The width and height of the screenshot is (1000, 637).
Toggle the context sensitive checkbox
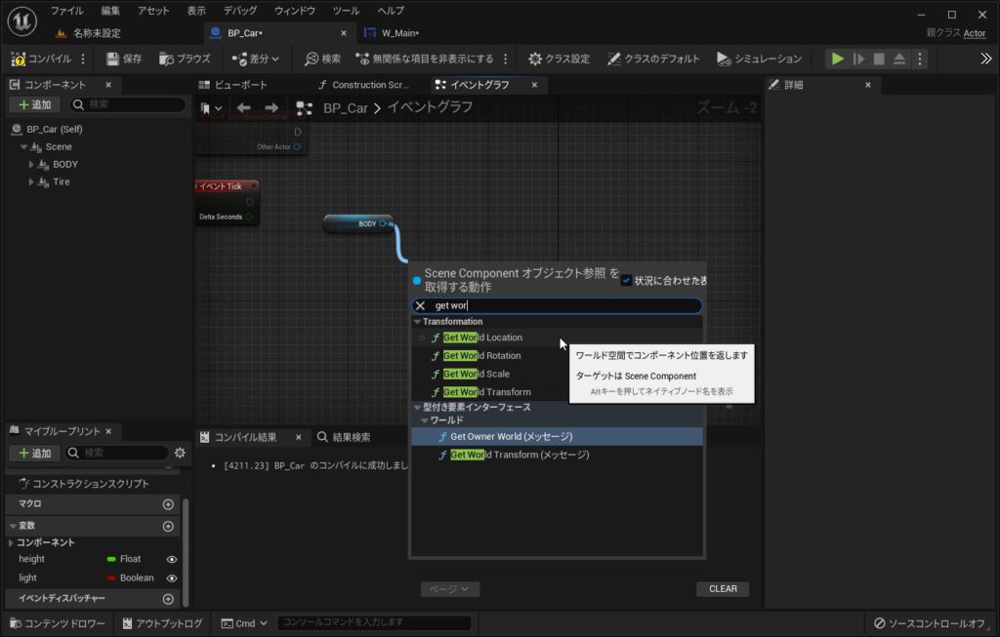point(626,280)
